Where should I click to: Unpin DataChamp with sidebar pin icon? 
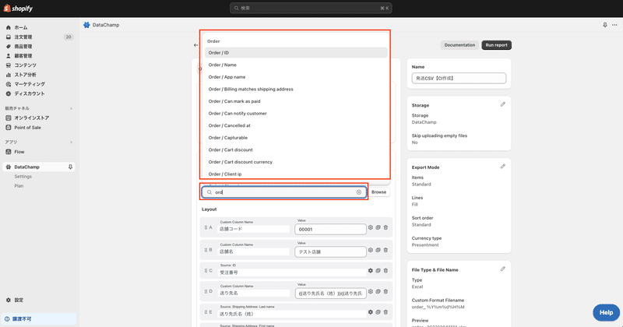click(70, 167)
